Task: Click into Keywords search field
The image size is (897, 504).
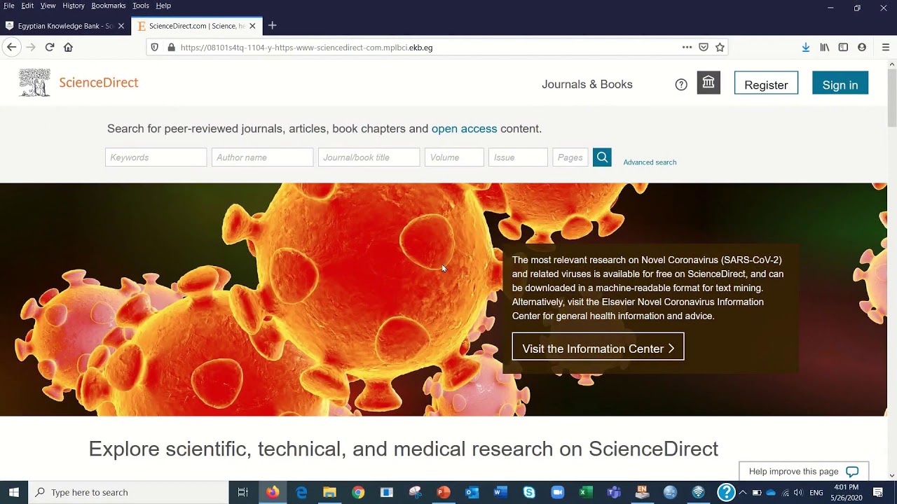Action: (156, 157)
